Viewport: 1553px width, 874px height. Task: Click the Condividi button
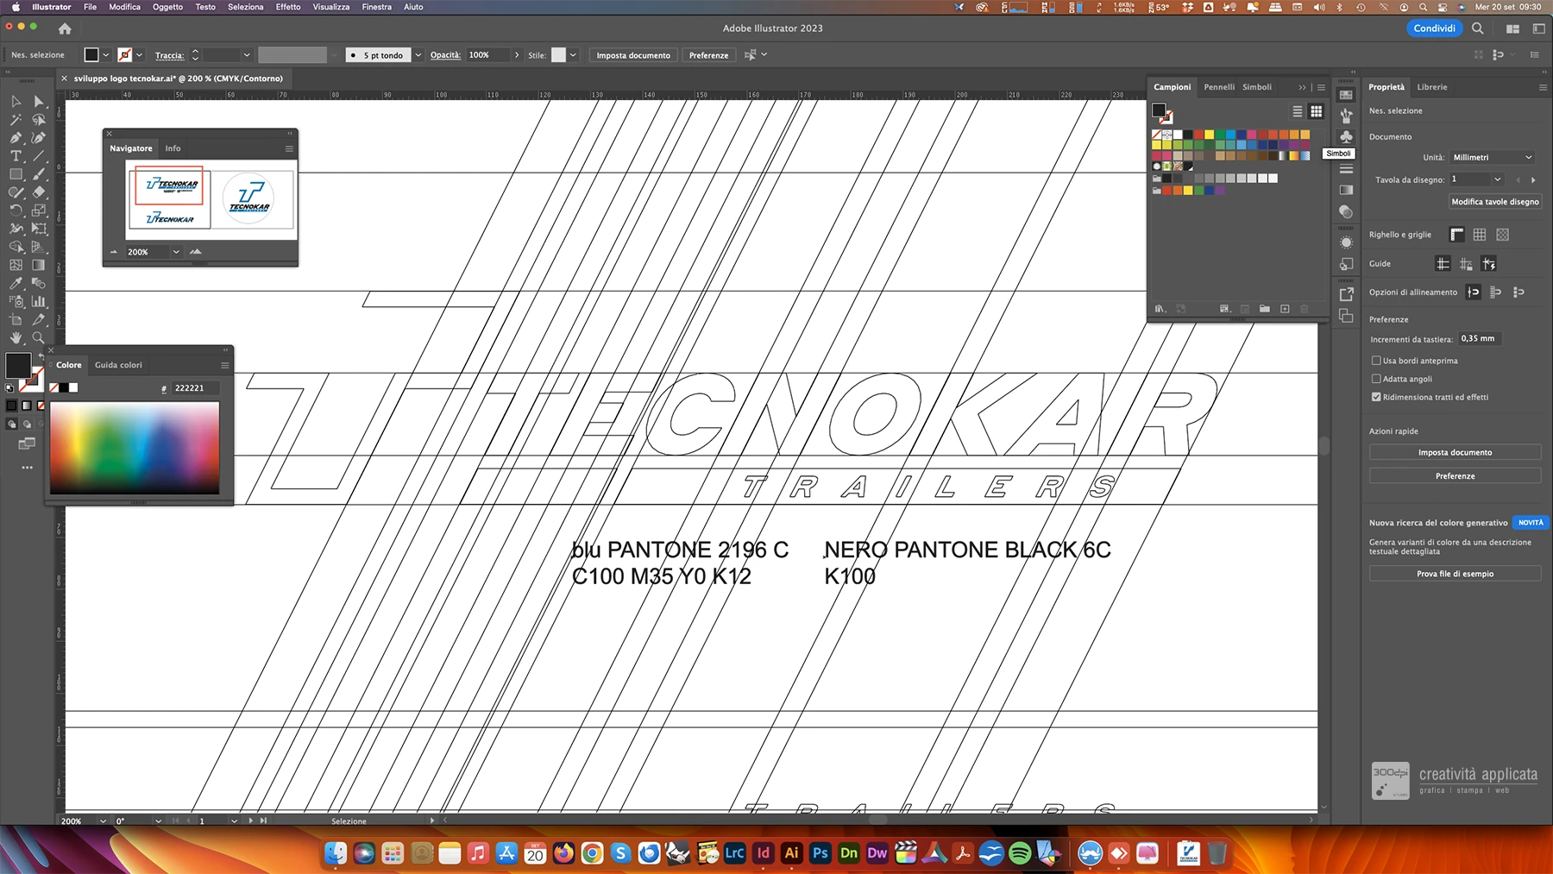(x=1434, y=28)
